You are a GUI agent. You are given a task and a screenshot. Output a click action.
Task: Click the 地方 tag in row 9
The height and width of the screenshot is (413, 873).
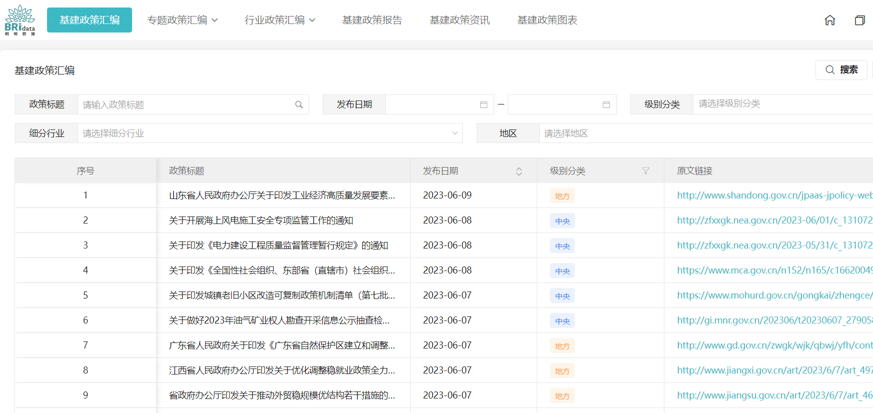pos(562,396)
